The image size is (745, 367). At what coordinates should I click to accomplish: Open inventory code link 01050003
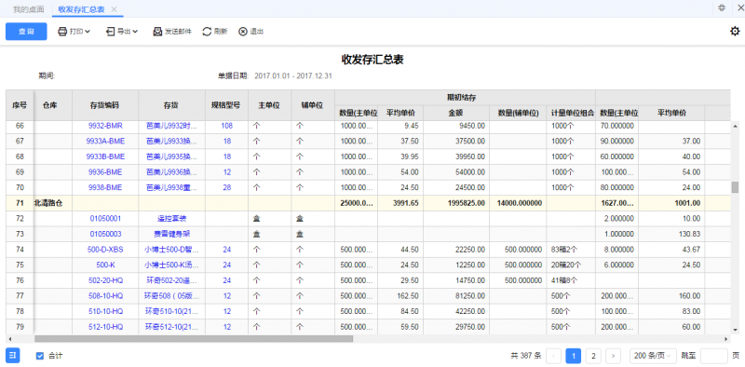(x=105, y=235)
